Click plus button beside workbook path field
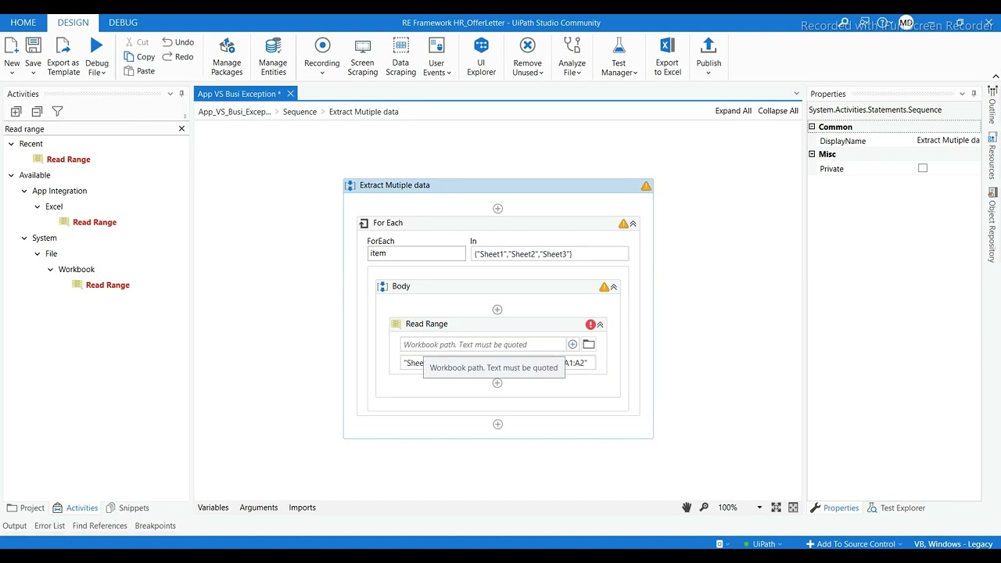The height and width of the screenshot is (563, 1001). tap(572, 344)
